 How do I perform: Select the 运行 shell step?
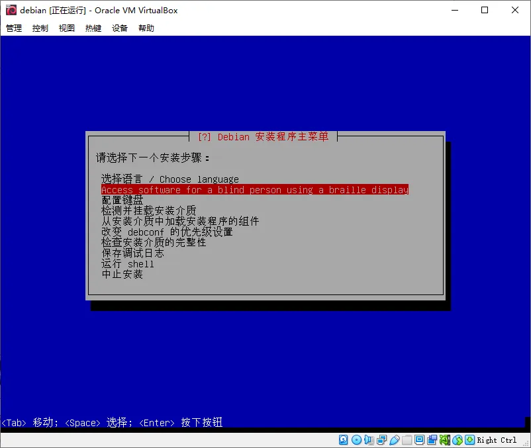128,263
